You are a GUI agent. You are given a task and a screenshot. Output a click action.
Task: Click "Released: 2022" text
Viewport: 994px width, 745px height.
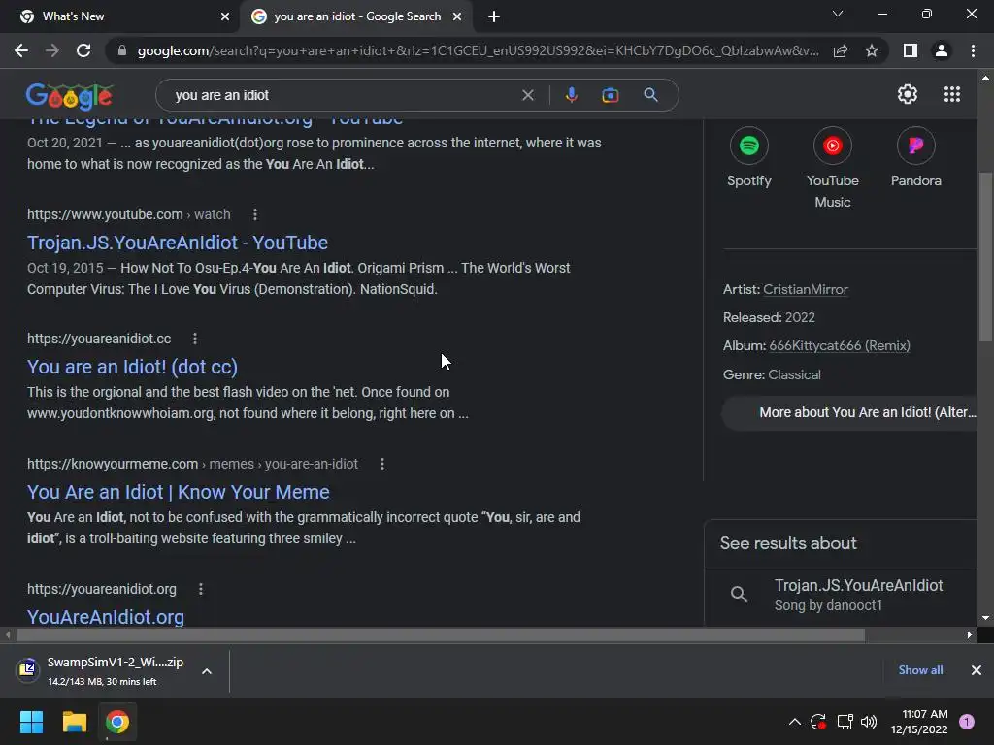[x=769, y=317]
